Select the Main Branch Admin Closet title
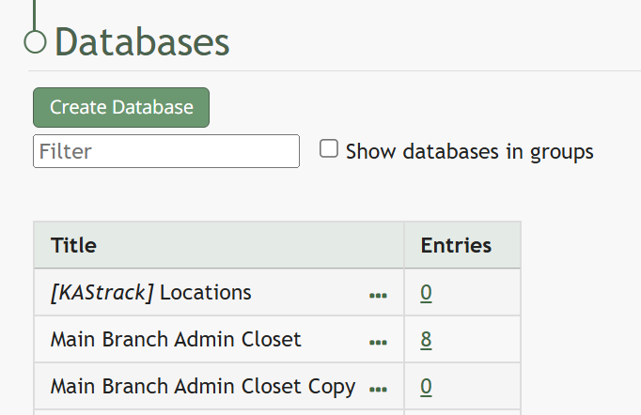This screenshot has height=415, width=641. point(176,340)
